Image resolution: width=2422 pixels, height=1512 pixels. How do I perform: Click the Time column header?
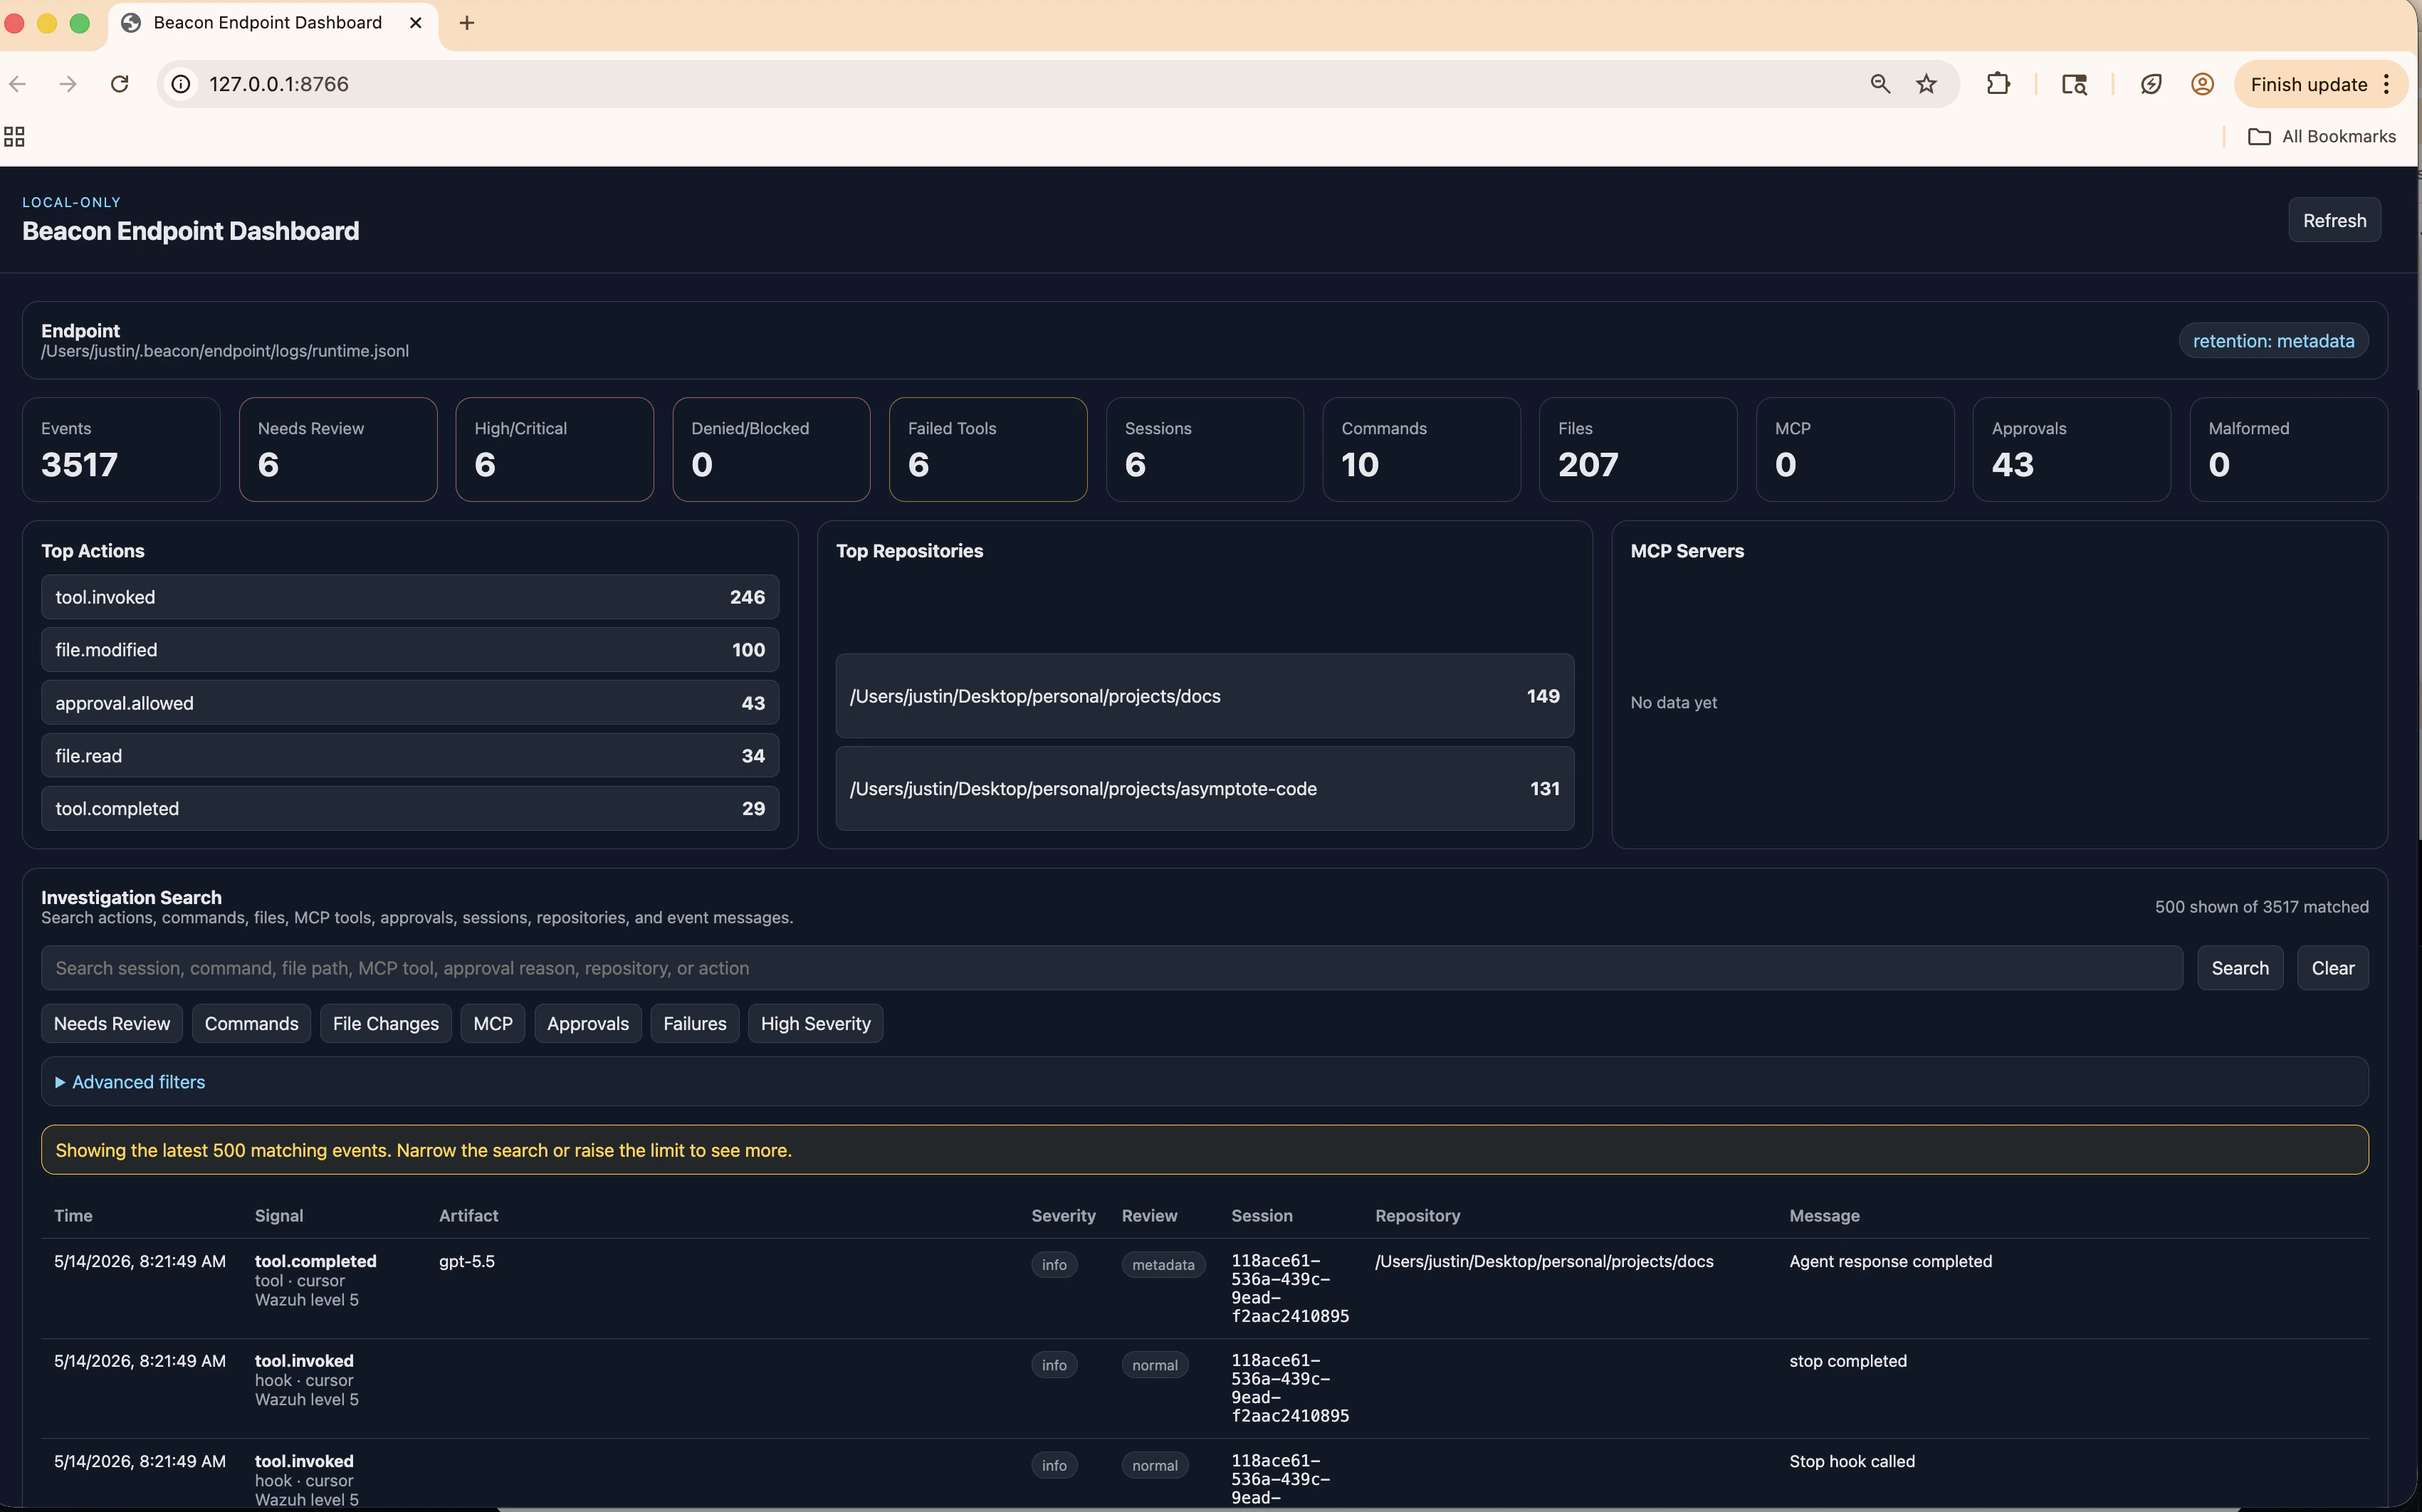[x=73, y=1216]
